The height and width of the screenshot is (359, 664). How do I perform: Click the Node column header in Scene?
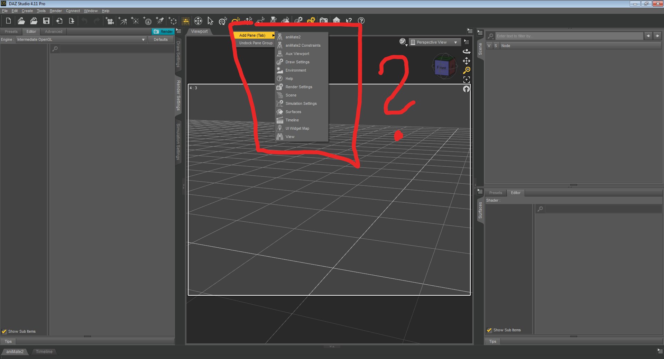[580, 46]
